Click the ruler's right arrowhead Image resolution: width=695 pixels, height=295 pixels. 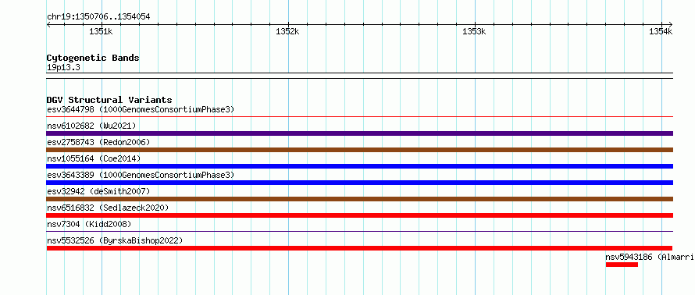pos(671,24)
